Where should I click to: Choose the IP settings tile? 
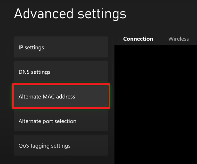(x=61, y=47)
